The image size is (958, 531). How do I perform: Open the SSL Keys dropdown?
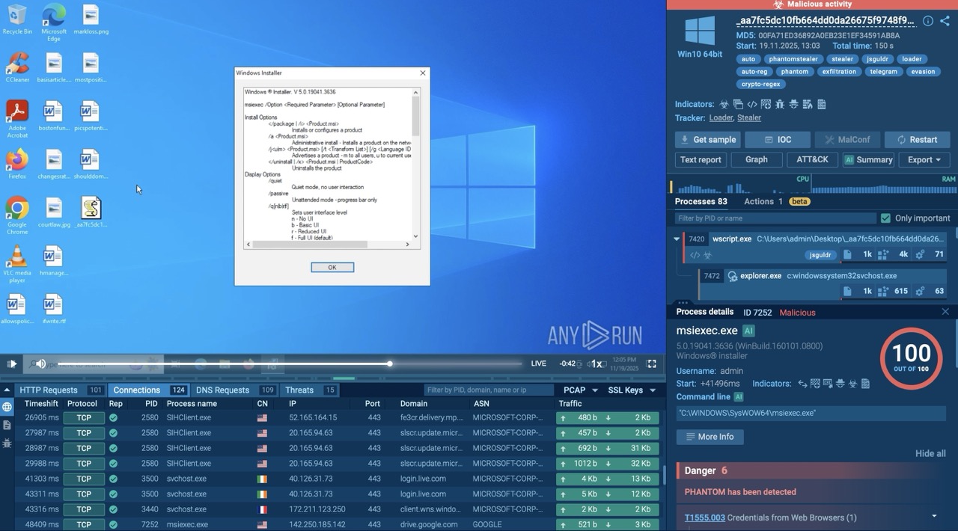tap(632, 390)
